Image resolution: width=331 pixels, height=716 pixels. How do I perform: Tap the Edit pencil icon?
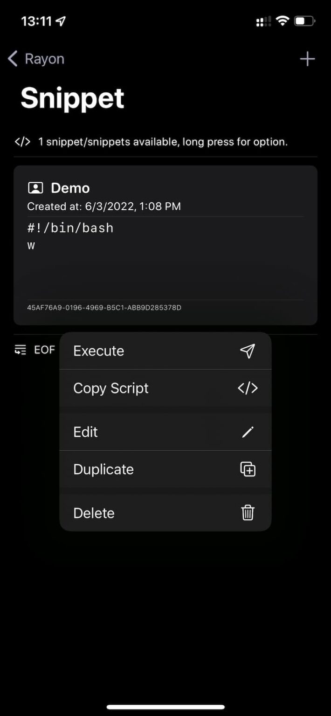248,432
